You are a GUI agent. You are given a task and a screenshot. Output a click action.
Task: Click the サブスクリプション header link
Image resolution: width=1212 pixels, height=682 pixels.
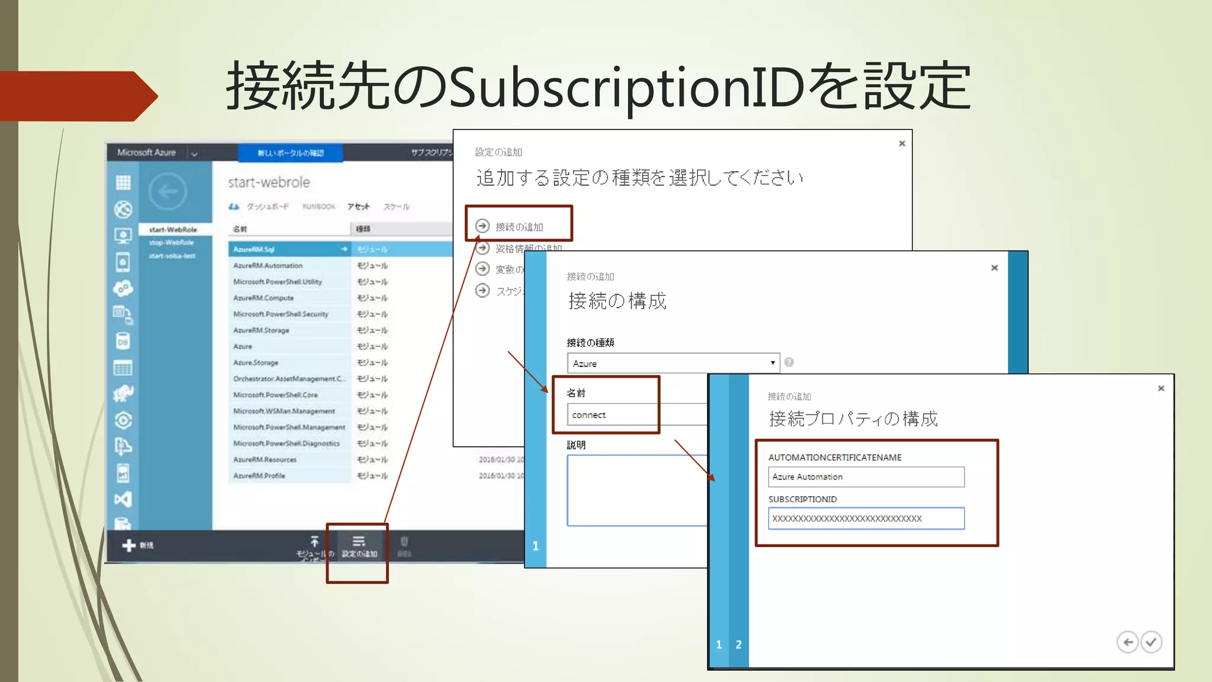click(432, 153)
